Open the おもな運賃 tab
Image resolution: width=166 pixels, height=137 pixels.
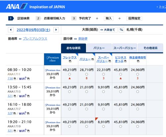pos(73,48)
